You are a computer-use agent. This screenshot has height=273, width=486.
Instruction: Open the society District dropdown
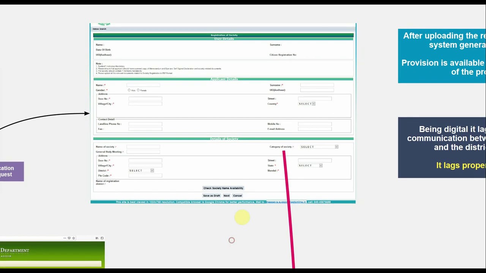coord(141,171)
